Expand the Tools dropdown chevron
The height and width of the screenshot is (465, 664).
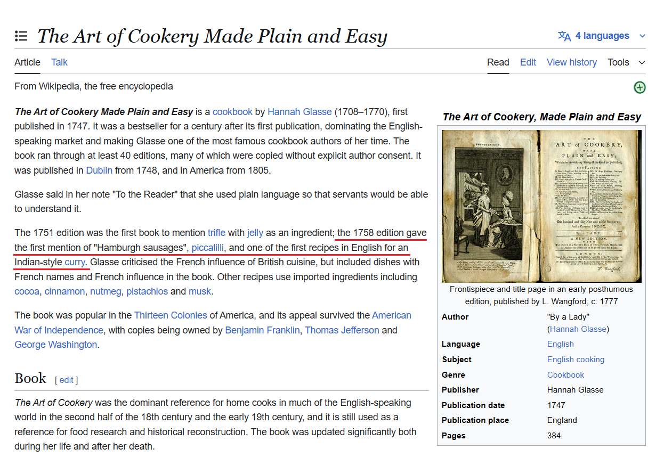tap(642, 62)
